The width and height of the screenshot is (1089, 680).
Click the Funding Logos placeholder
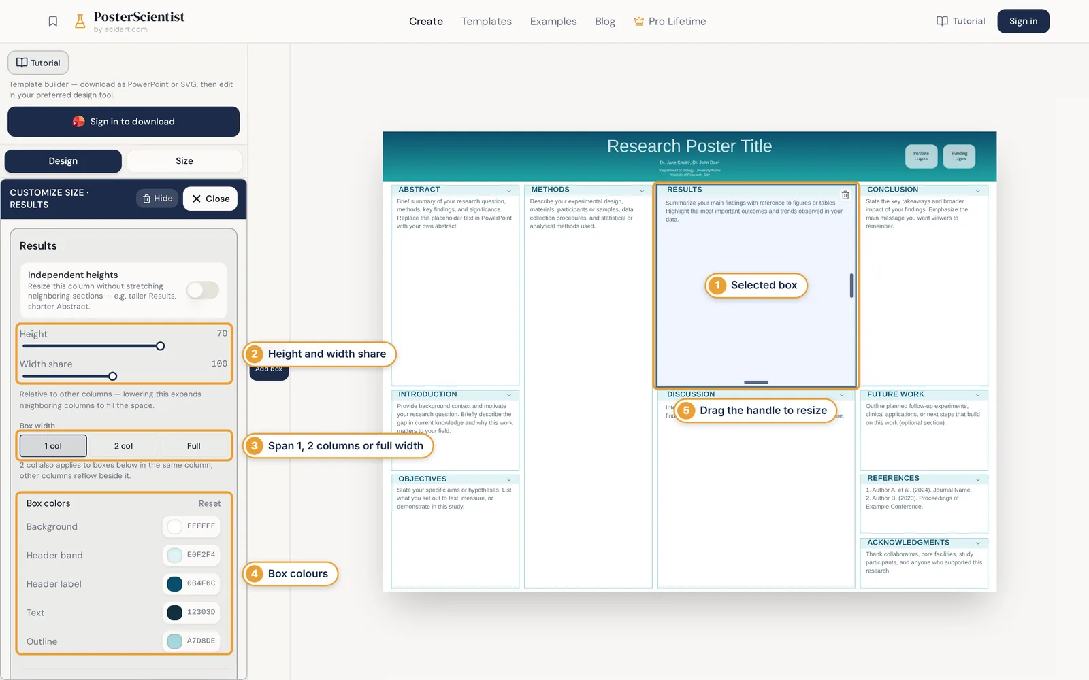tap(960, 156)
